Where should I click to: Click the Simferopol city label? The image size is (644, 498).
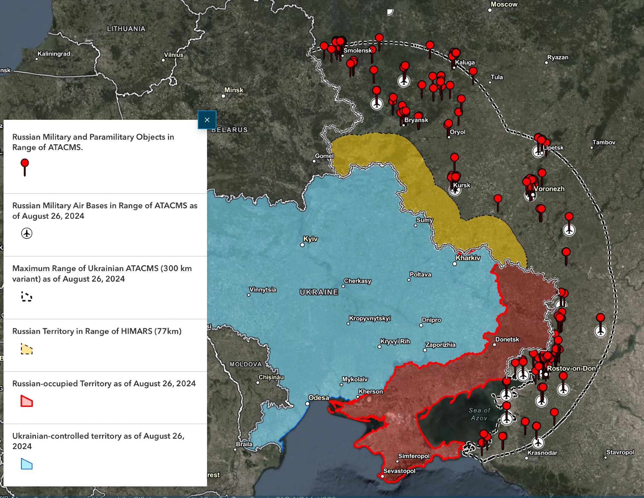click(414, 456)
